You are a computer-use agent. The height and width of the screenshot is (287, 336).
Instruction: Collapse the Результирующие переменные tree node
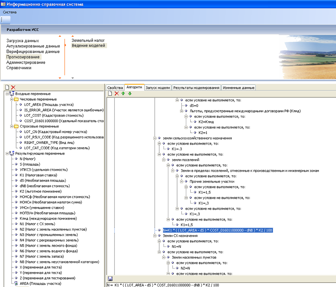tap(7, 153)
